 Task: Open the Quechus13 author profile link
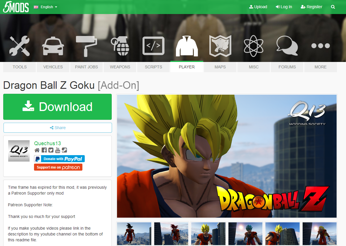pyautogui.click(x=48, y=143)
